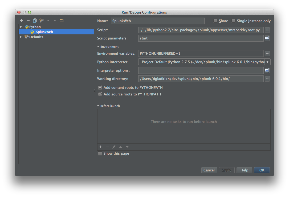Move the configuration up in the tree toolbar
This screenshot has height=197, width=289.
tap(48, 21)
